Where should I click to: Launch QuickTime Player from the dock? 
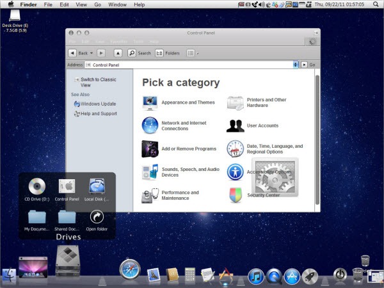point(274,276)
